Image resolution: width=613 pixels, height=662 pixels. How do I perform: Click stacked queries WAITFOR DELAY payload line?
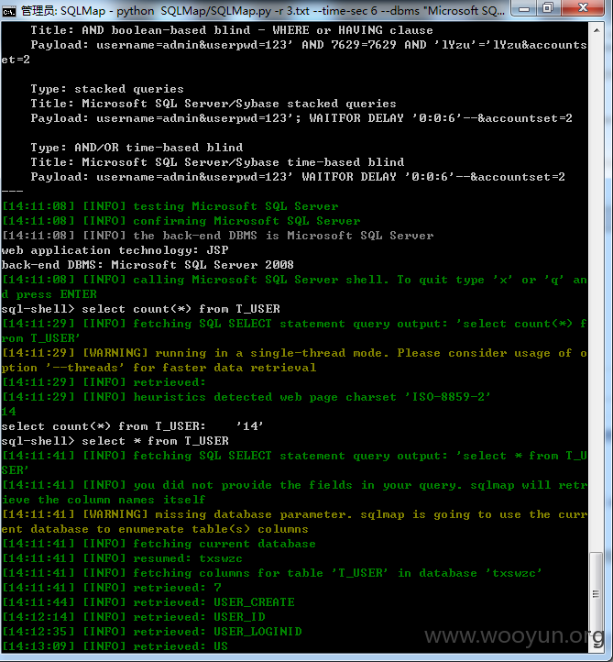coord(301,118)
